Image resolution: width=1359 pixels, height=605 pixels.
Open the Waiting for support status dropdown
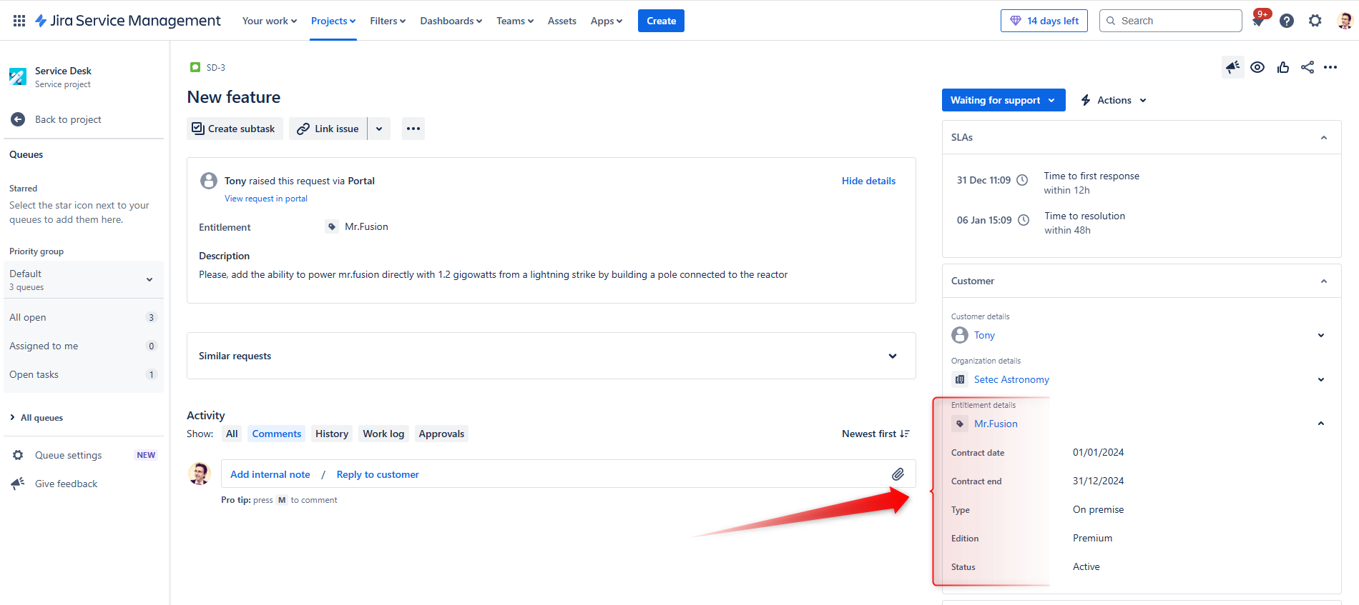1004,100
